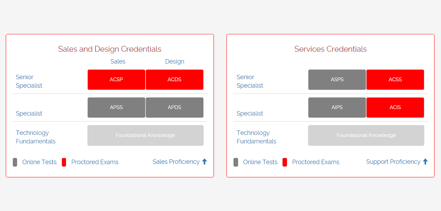Select the APDS design specialist credential
Viewport: 441px width, 211px height.
(x=174, y=107)
